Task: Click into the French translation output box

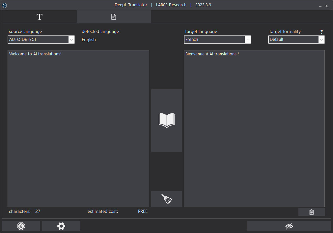Action: (254, 129)
